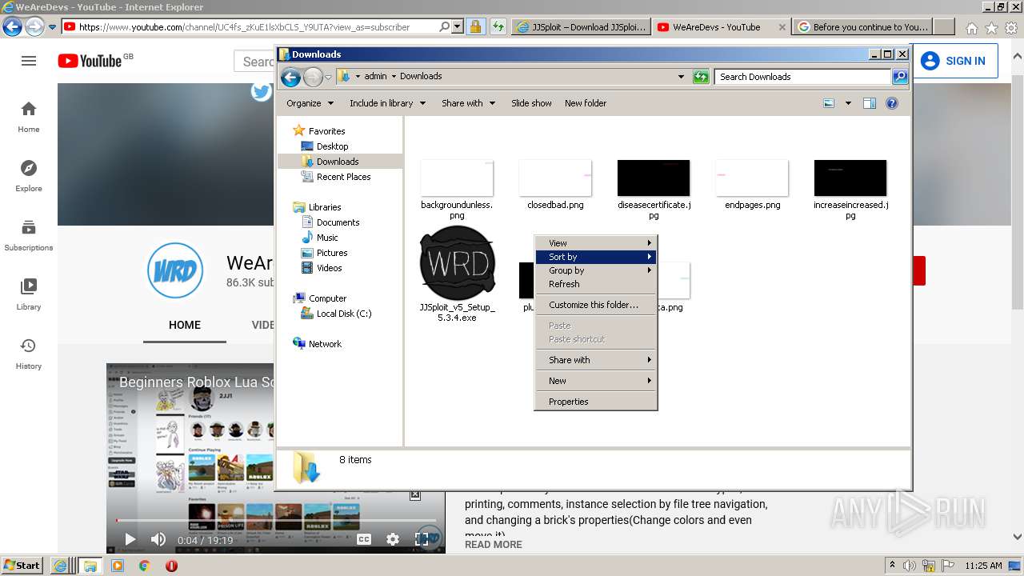Open the HOME tab on channel

tap(185, 325)
